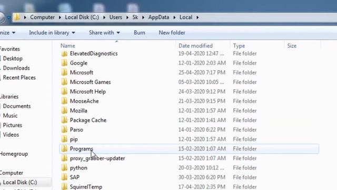Select the MooseAche folder icon
337x190 pixels.
[64, 101]
